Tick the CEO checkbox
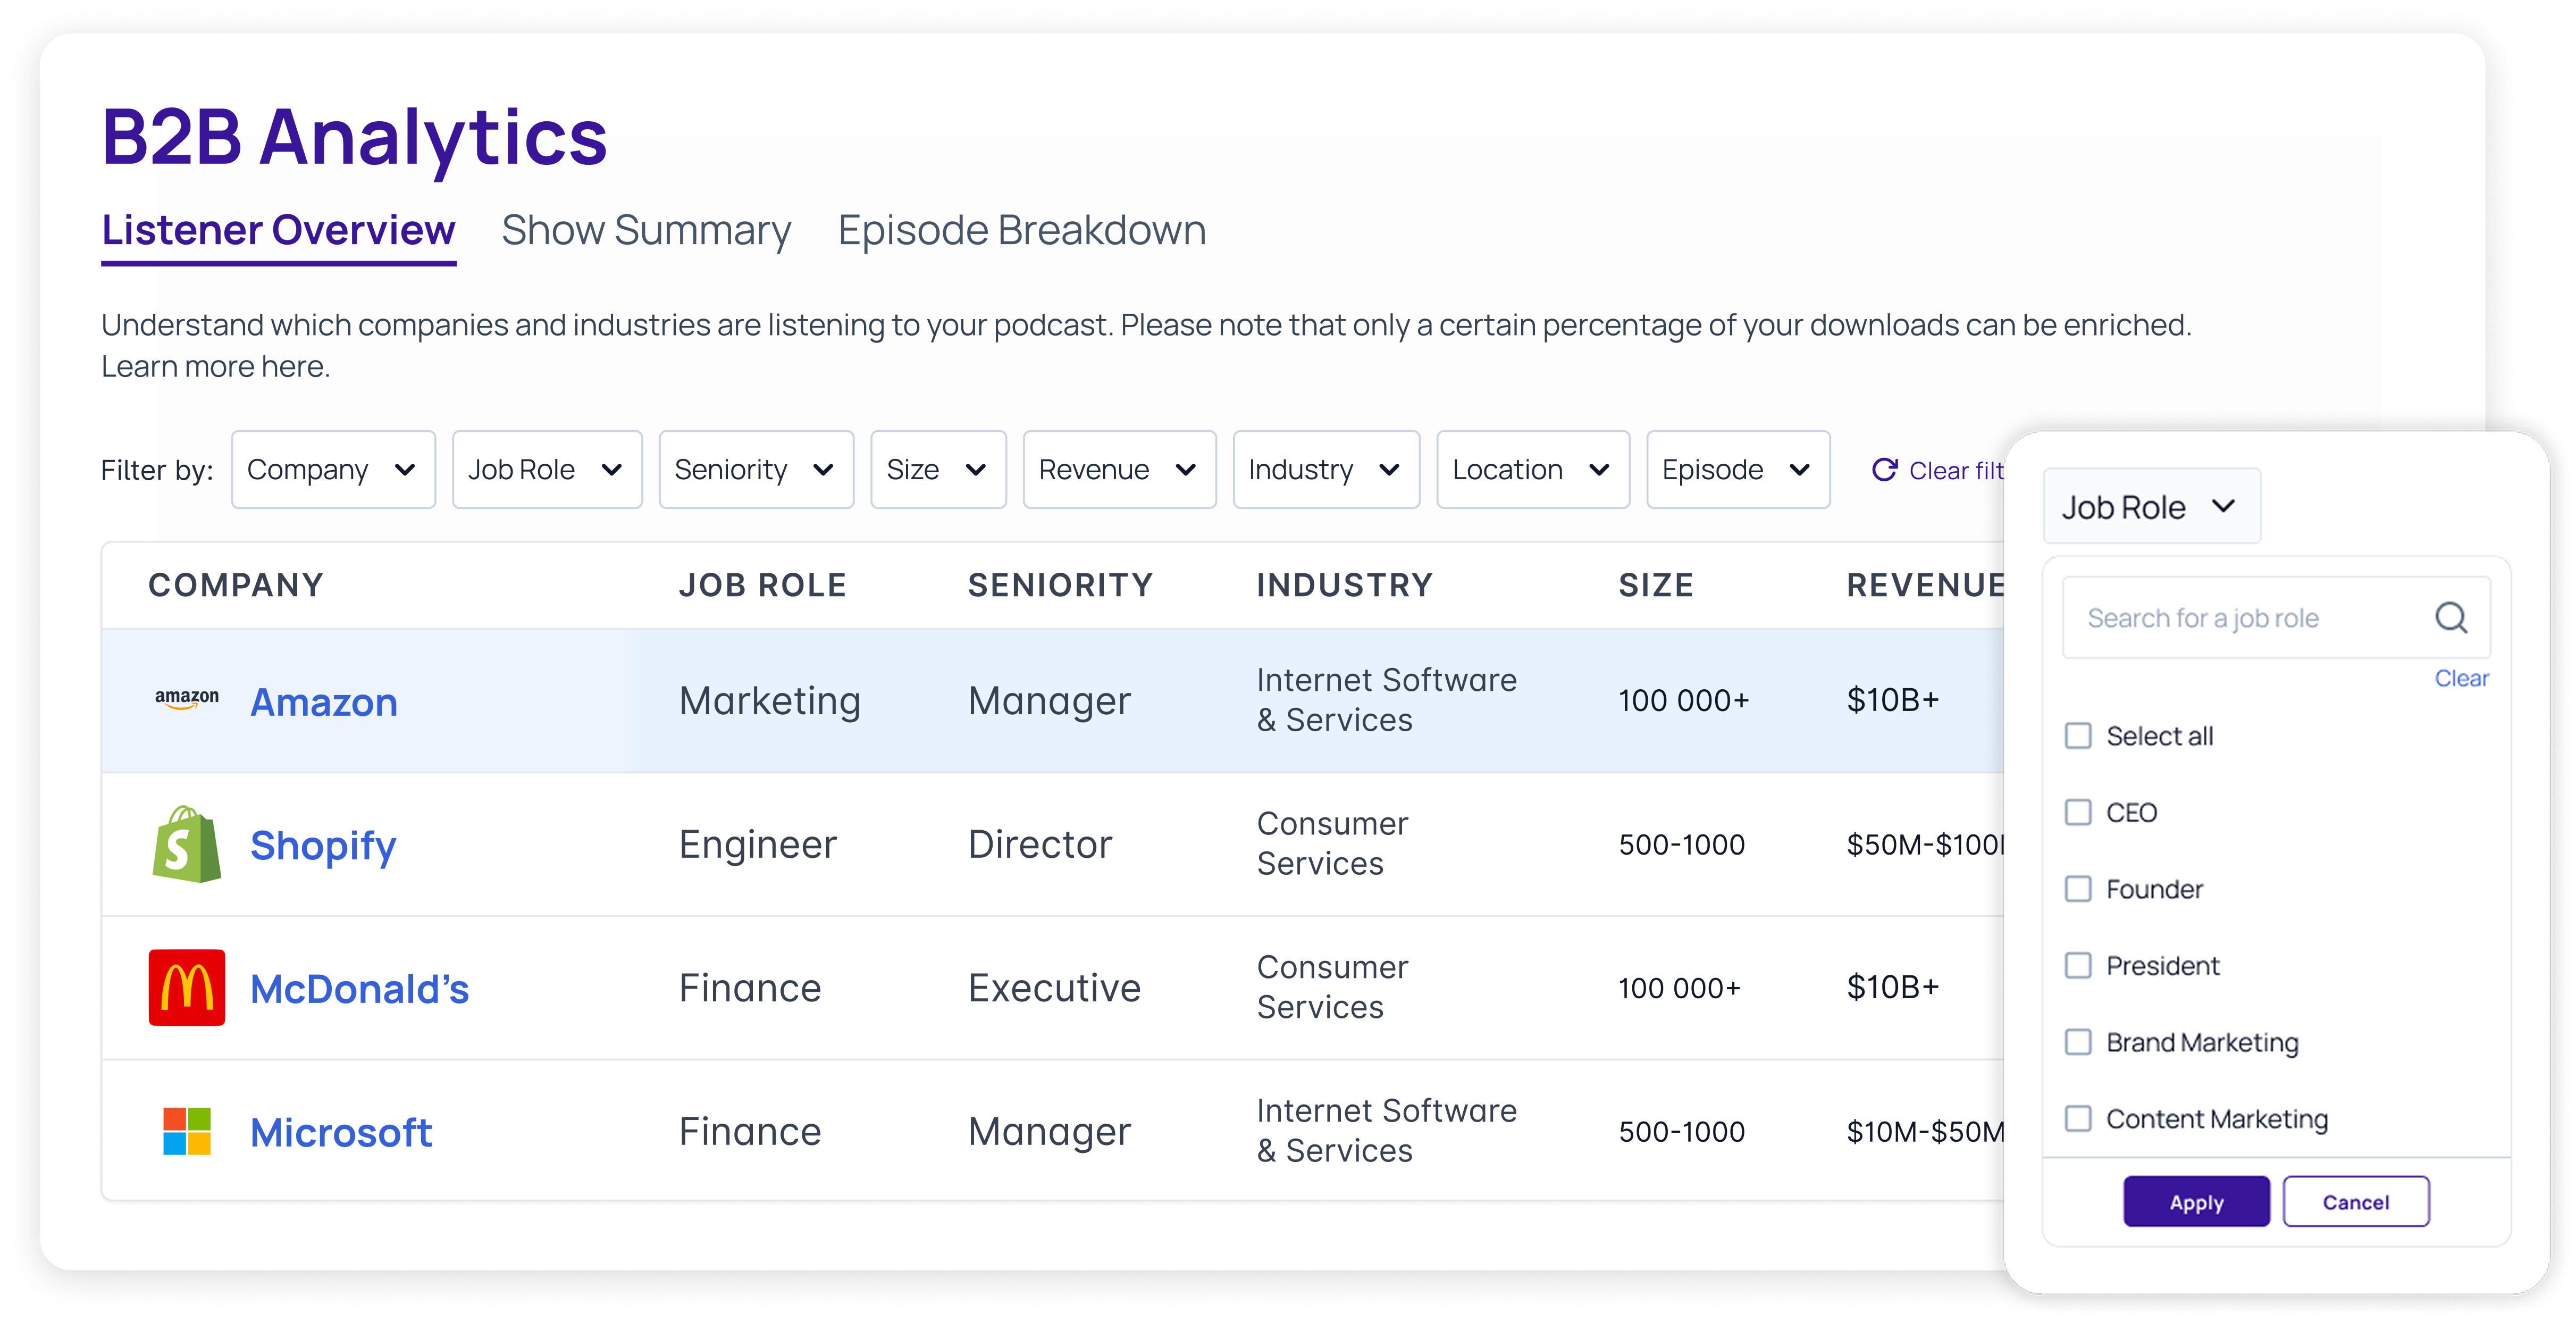2576x1321 pixels. click(2078, 812)
